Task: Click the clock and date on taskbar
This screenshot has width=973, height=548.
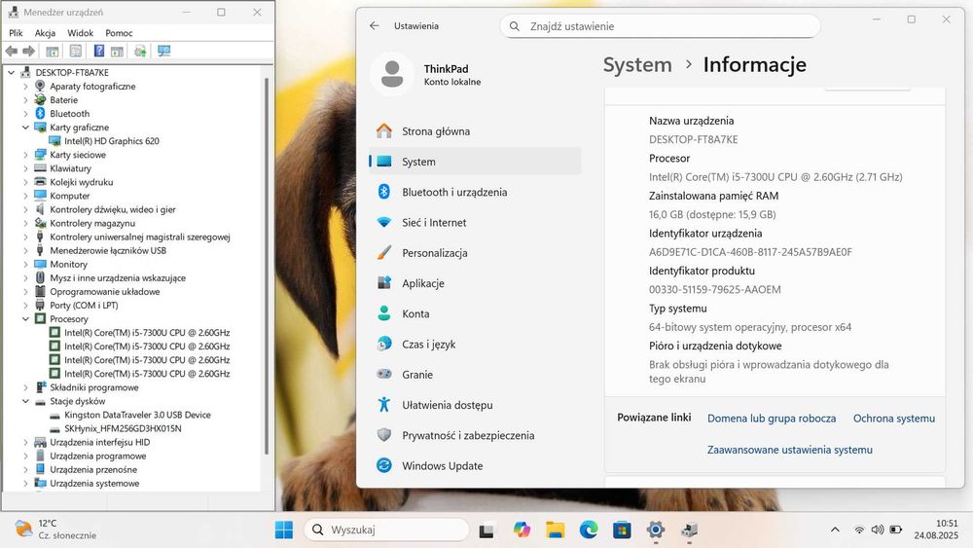Action: [x=935, y=530]
